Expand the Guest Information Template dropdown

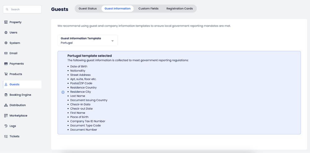pyautogui.click(x=87, y=41)
